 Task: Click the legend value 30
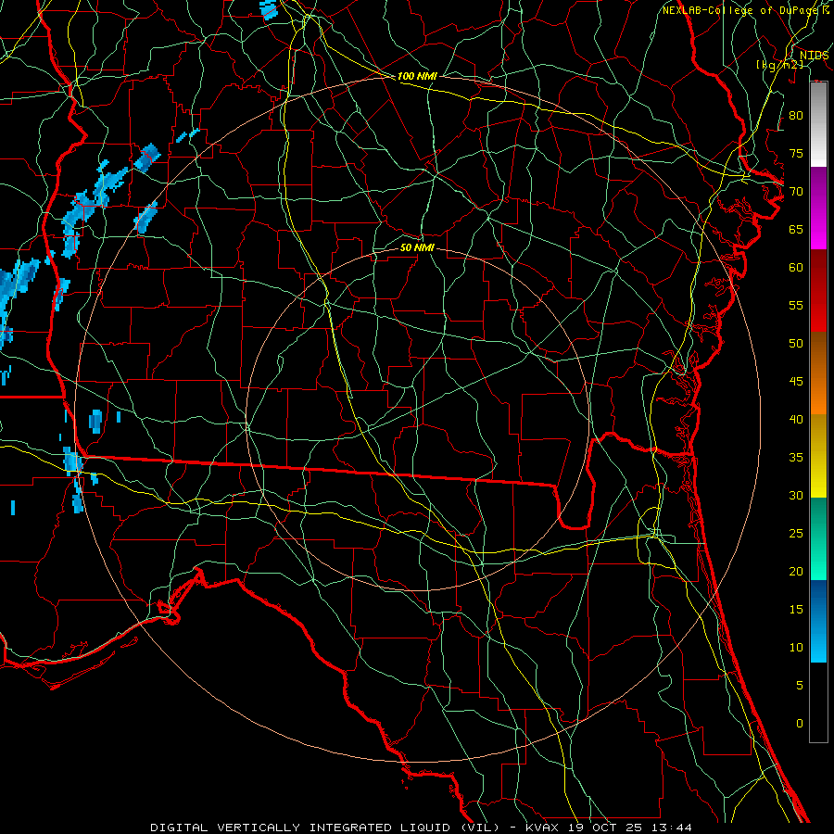(796, 495)
